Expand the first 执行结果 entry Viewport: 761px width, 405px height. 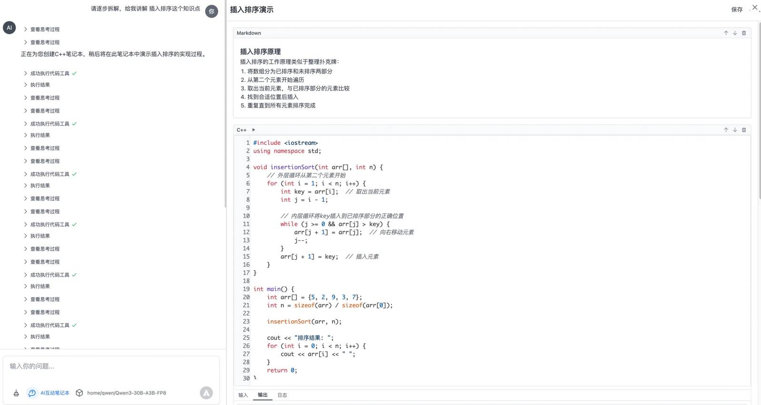pyautogui.click(x=40, y=85)
